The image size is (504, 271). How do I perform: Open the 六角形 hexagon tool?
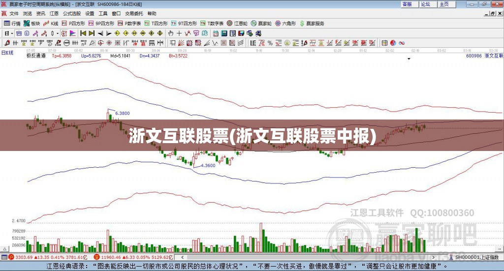285,24
